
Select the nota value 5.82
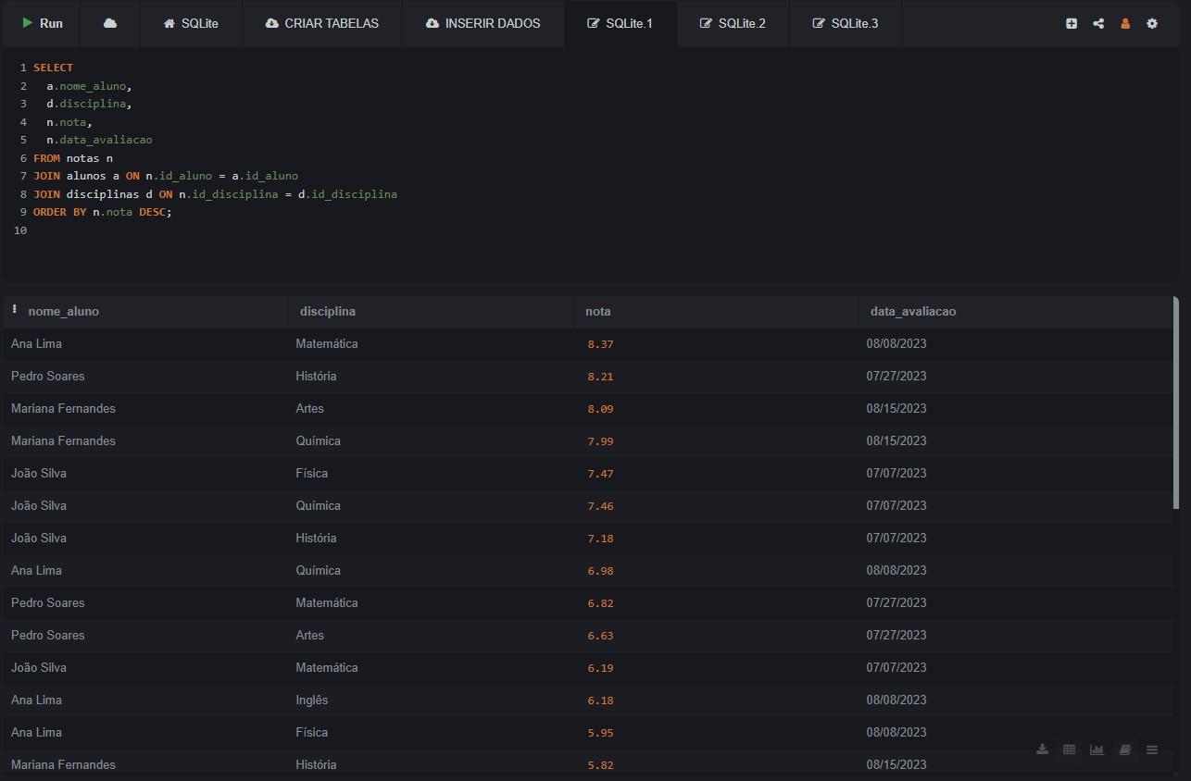click(x=600, y=765)
